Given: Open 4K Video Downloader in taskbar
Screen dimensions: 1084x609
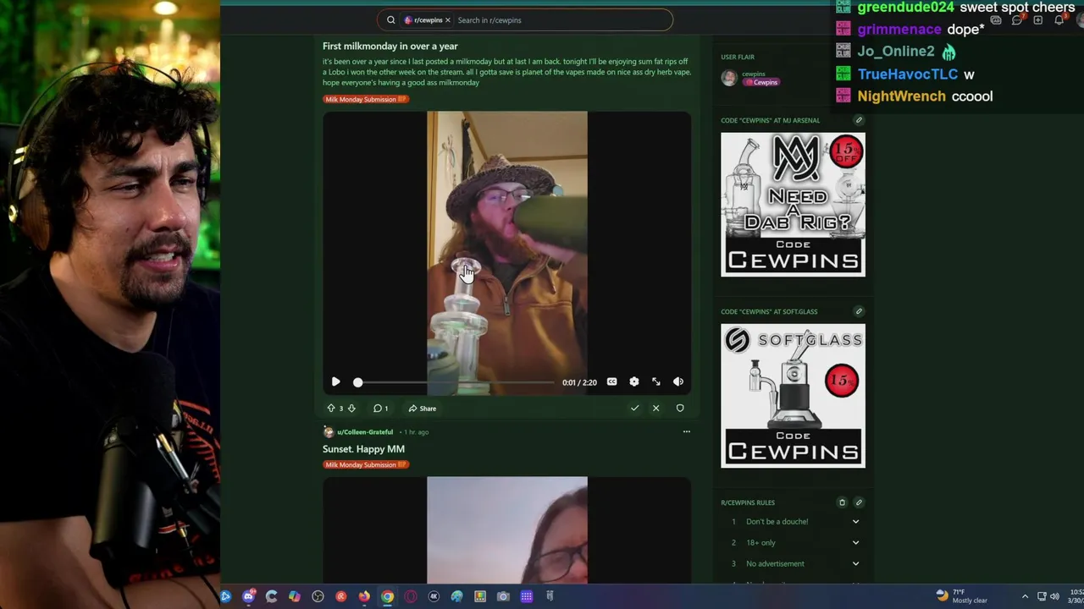Looking at the screenshot, I should (434, 596).
